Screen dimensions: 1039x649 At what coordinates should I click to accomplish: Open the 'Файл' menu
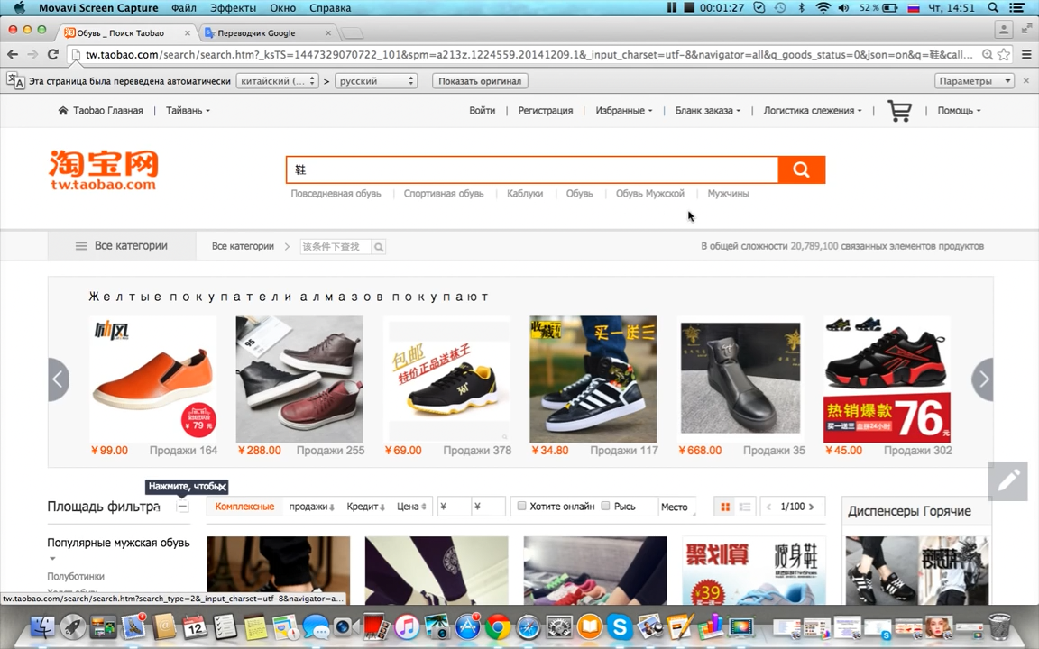tap(184, 8)
